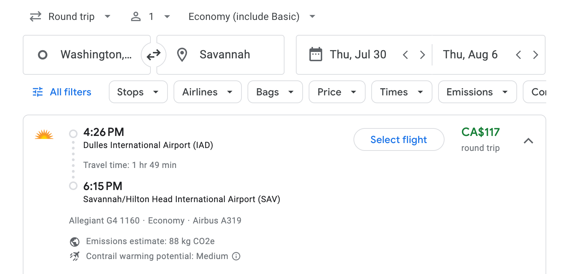Collapse the expanded flight details chevron
The height and width of the screenshot is (274, 569).
529,141
